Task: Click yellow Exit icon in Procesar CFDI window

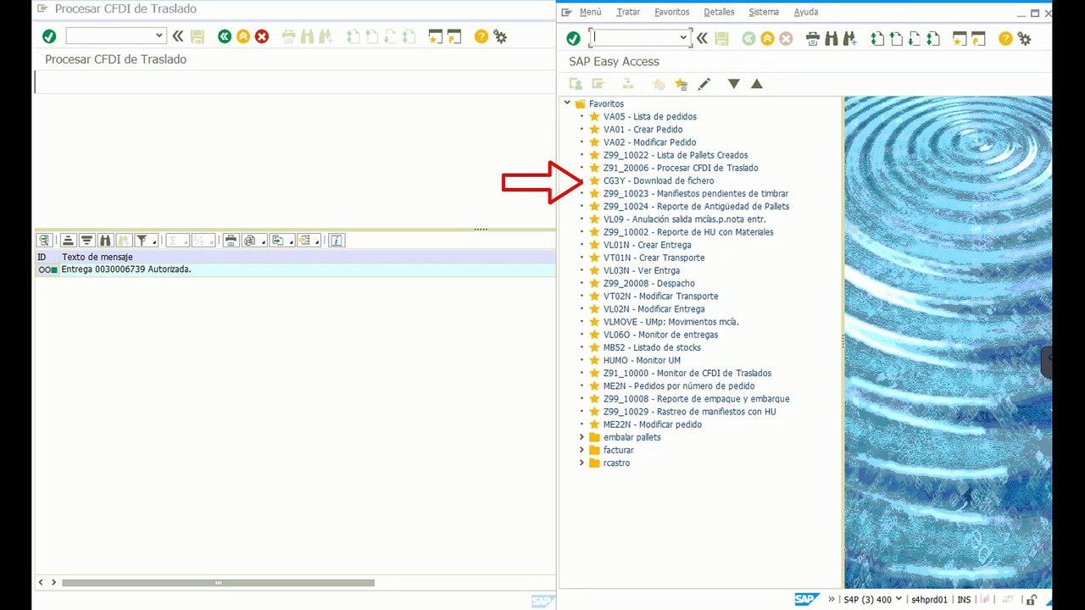Action: point(243,36)
